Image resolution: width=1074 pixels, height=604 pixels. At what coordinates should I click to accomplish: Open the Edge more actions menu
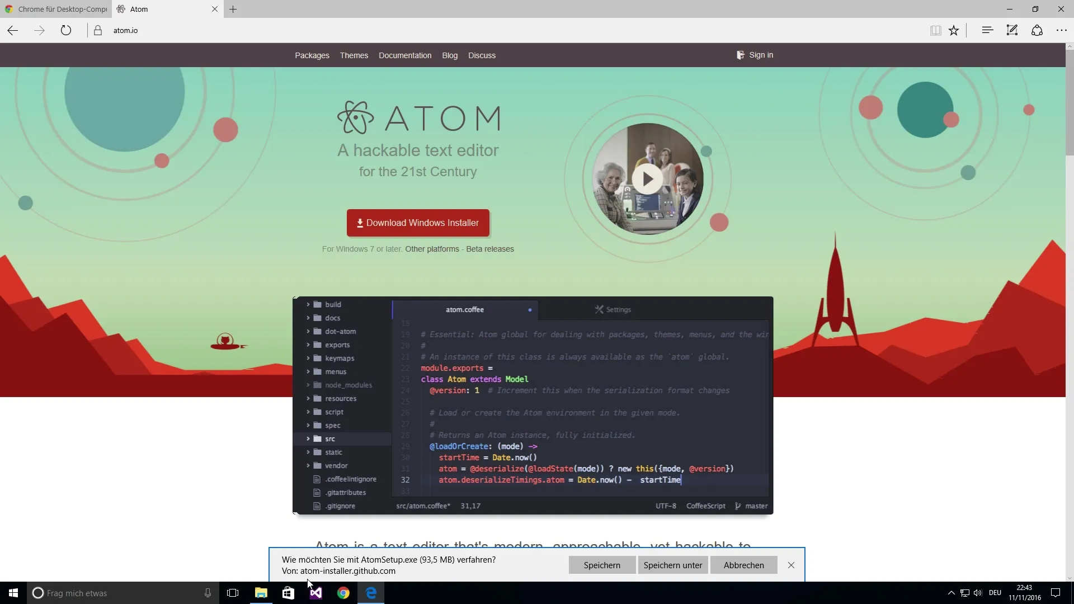pyautogui.click(x=1062, y=30)
